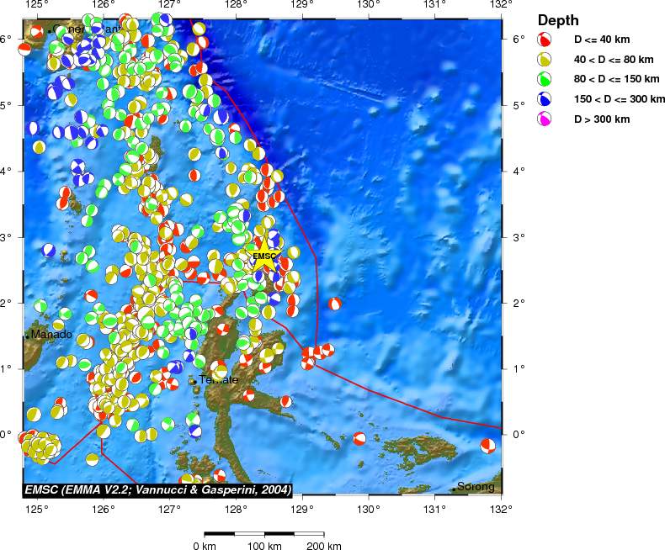Click the red beachball on the island north of Ternate
This screenshot has width=665, height=550.
point(223,329)
